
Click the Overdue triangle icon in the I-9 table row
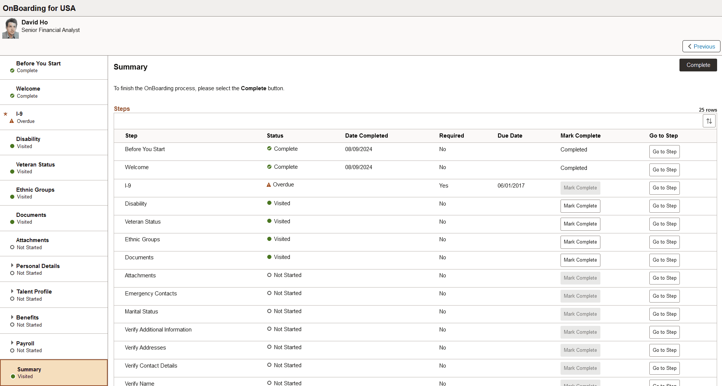point(268,185)
